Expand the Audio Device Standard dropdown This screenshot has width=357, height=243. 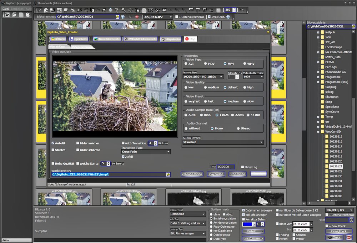[x=223, y=142]
